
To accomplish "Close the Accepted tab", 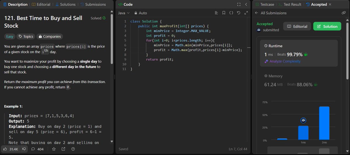I will [x=330, y=4].
